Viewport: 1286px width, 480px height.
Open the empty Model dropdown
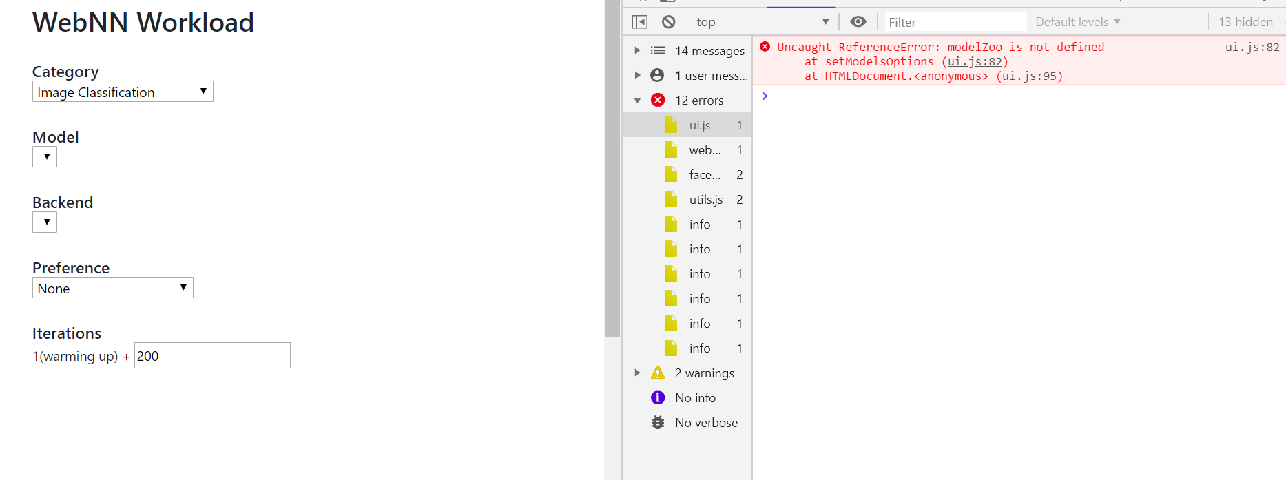click(45, 157)
